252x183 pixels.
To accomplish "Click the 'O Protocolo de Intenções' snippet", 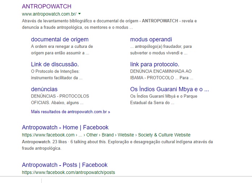I will click(x=56, y=74).
